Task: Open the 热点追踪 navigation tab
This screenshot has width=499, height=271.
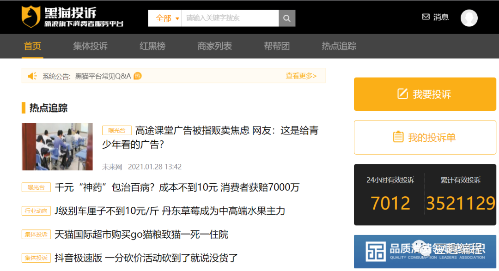Action: 339,46
